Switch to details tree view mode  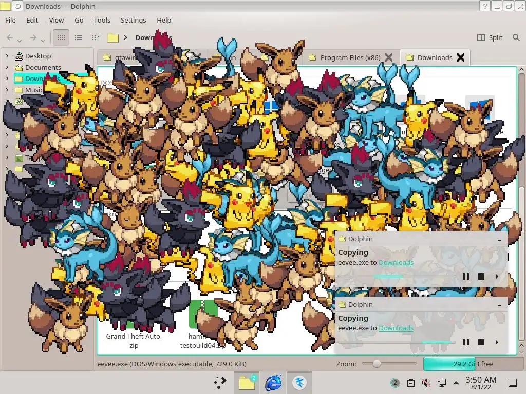(96, 37)
